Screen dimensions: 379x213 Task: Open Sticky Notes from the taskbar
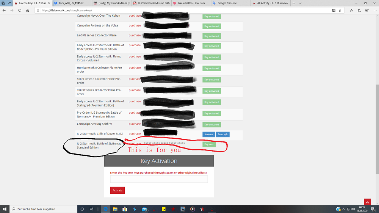pos(164,209)
